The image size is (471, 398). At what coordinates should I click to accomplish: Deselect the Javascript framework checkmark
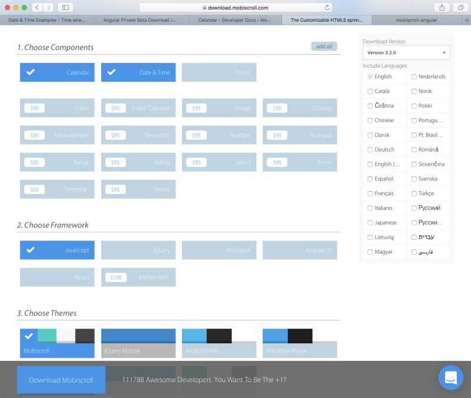pos(29,250)
